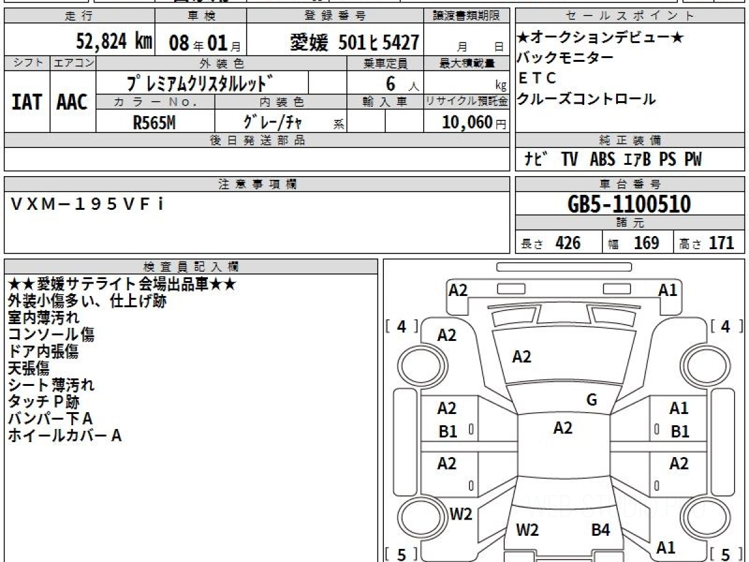
Task: Select the ホイールカバーA remark
Action: [x=64, y=436]
